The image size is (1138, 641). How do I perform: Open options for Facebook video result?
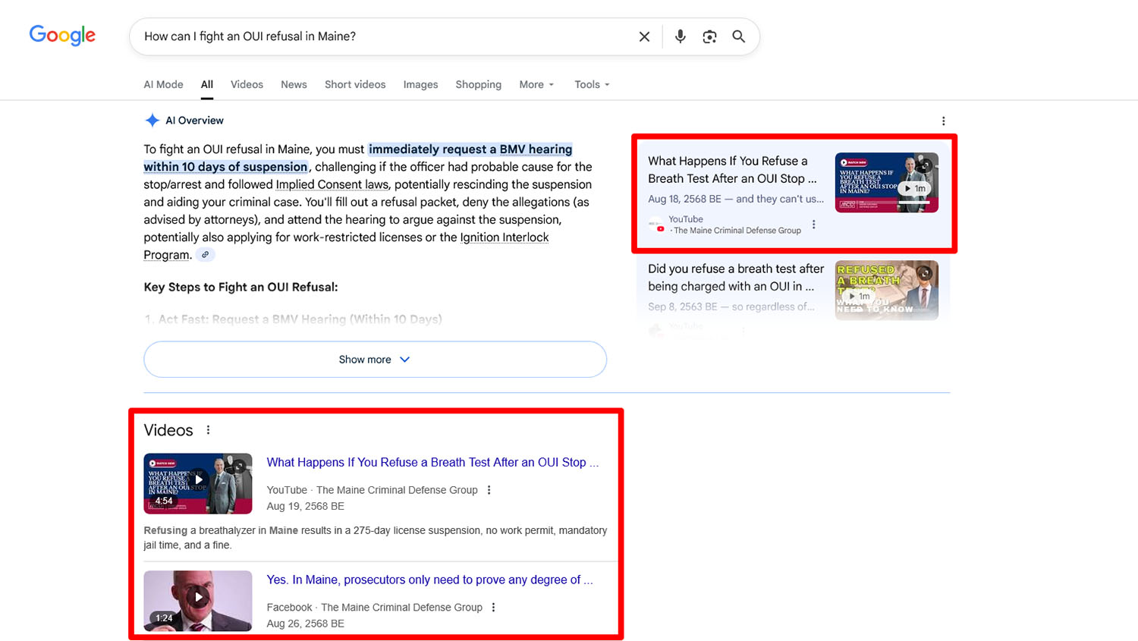pyautogui.click(x=494, y=608)
